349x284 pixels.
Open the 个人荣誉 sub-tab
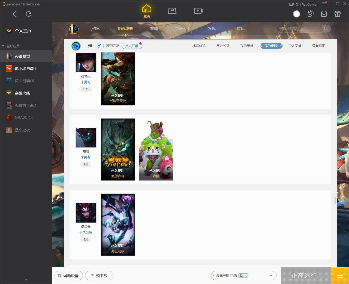[x=295, y=46]
